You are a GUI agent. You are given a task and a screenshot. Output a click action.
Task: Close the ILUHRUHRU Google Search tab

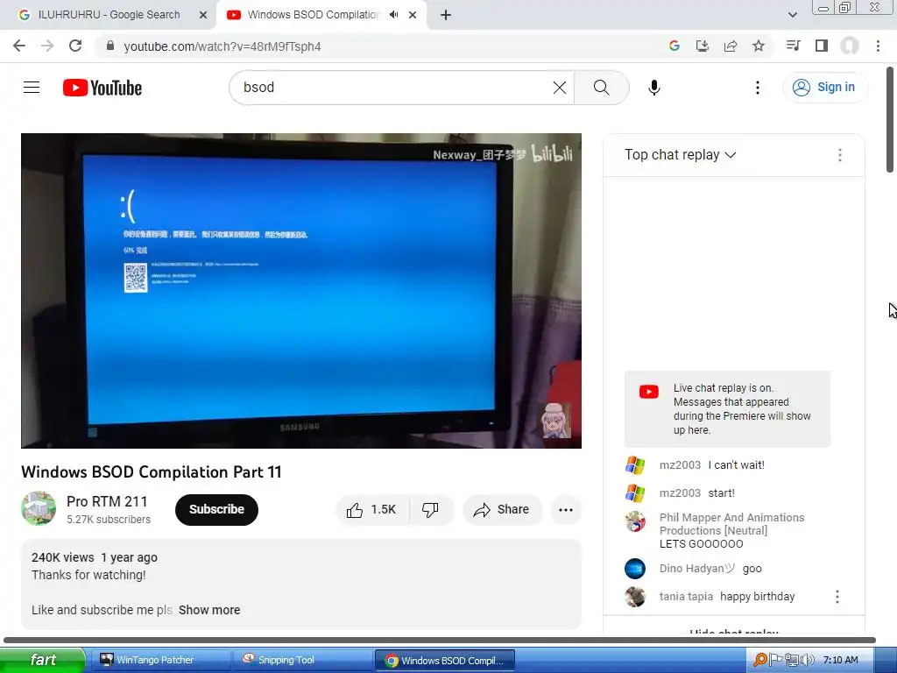(203, 15)
